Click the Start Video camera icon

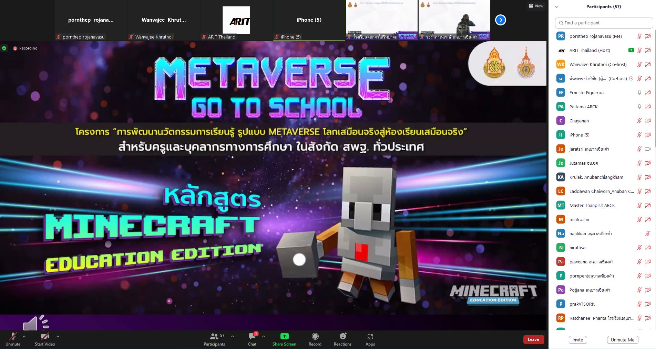[x=45, y=336]
